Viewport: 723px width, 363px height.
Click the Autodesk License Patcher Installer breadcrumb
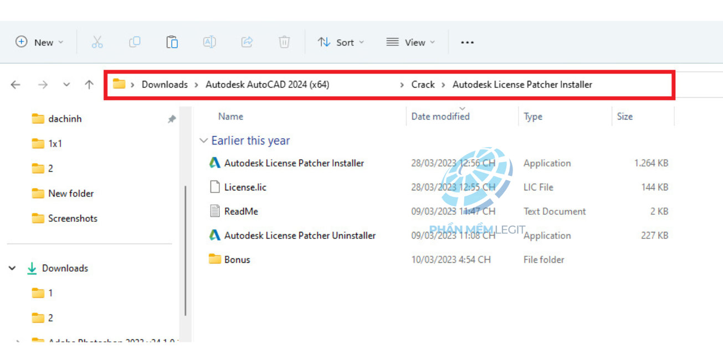tap(522, 85)
